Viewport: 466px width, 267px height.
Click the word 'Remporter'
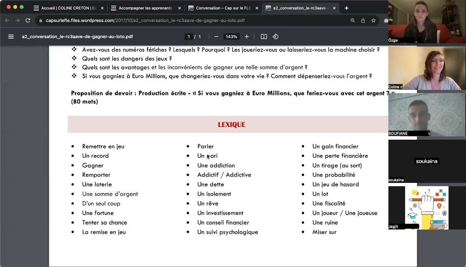click(x=96, y=175)
